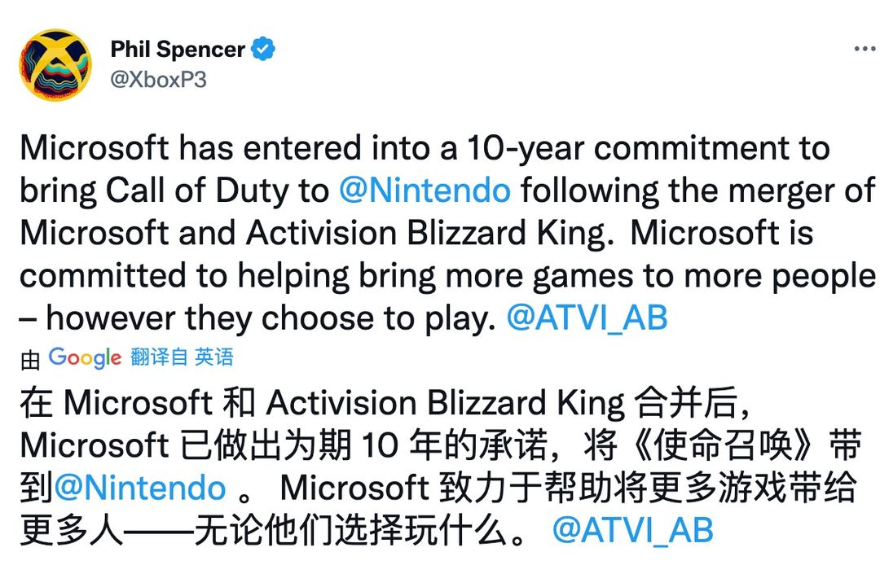Click the blue verified badge icon
This screenshot has height=574, width=880.
[262, 49]
